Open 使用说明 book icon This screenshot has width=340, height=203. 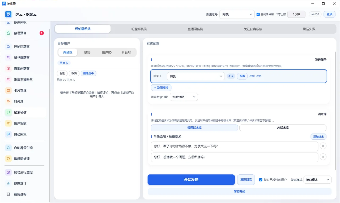point(8,194)
